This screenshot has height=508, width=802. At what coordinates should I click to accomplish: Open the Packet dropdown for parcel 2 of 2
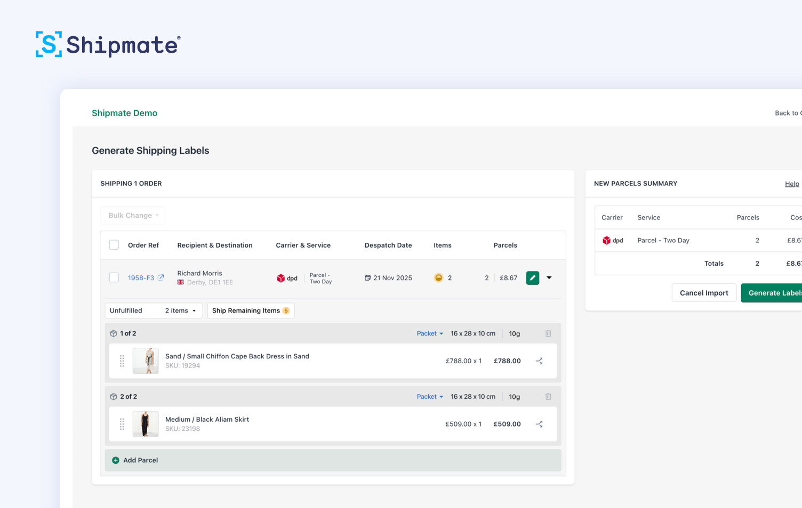tap(430, 396)
